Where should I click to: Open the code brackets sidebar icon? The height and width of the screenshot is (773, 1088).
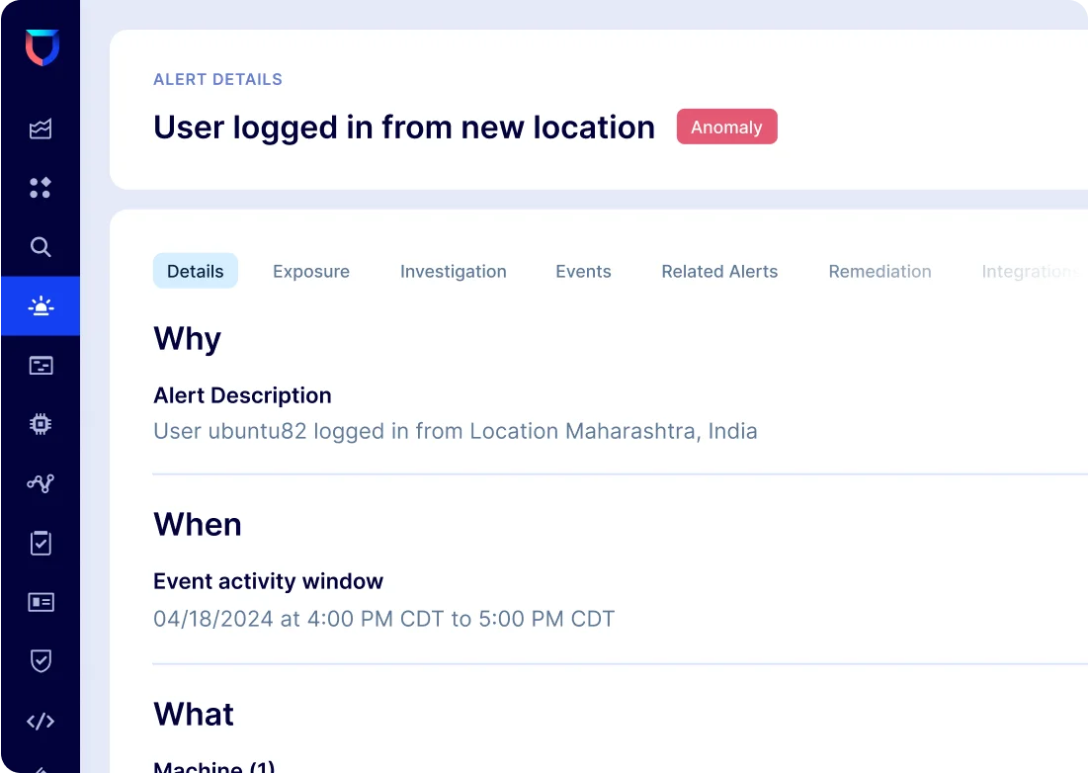click(x=41, y=721)
